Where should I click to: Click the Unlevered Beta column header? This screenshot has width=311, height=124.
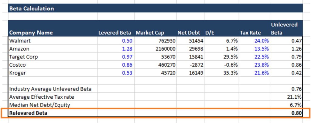coord(284,29)
